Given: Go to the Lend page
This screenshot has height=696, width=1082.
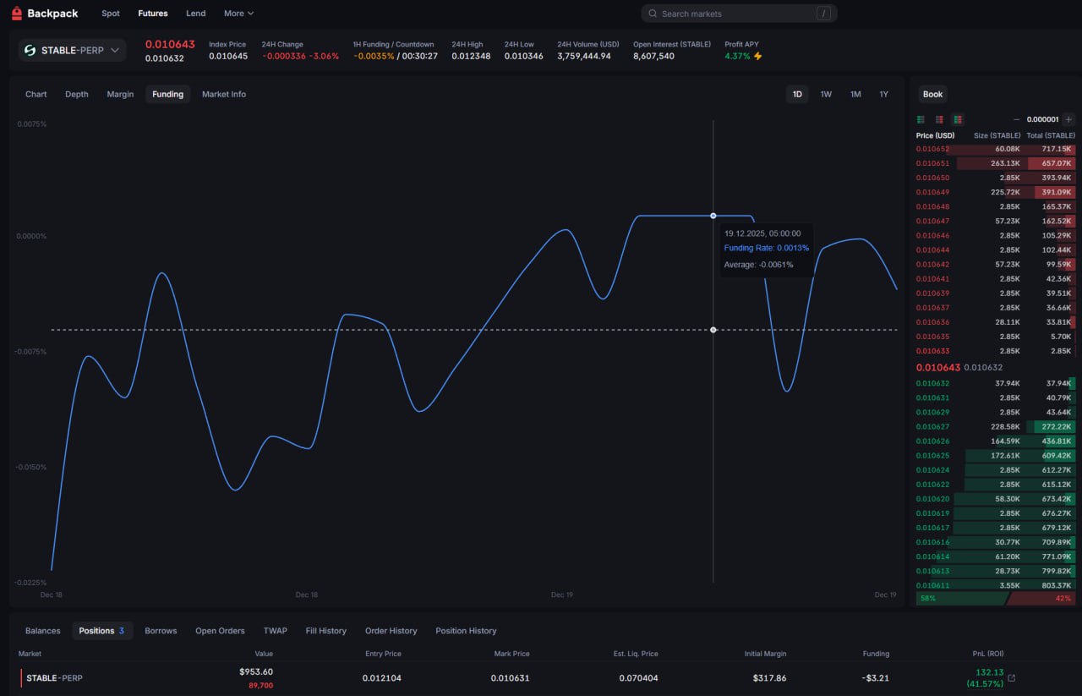Looking at the screenshot, I should (195, 14).
